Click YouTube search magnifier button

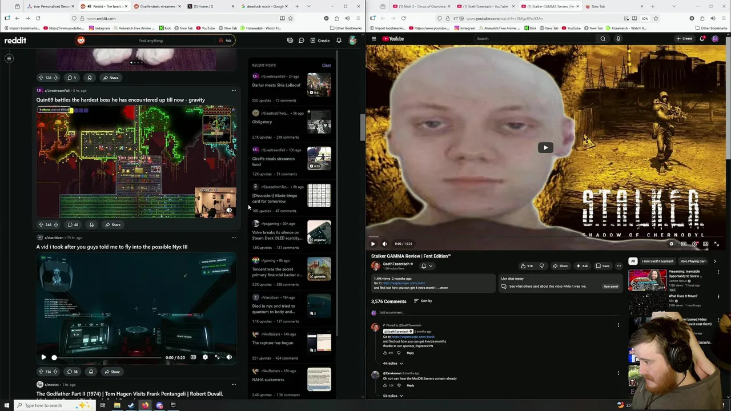[x=603, y=39]
